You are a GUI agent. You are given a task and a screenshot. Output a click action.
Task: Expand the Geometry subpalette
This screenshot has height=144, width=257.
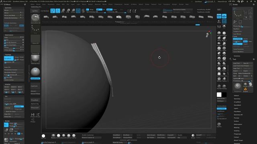(x=237, y=99)
